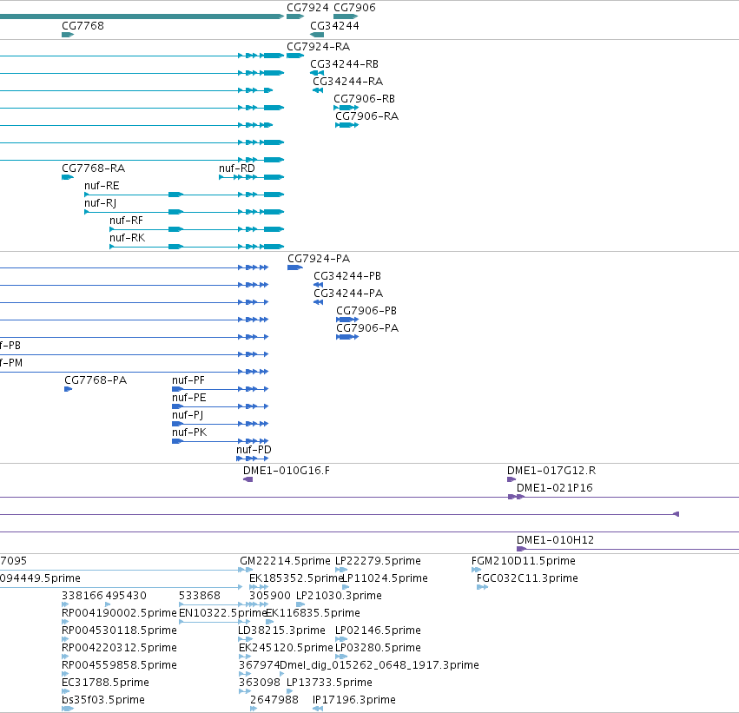The image size is (739, 713).
Task: Select the nuf-RF transcript label
Action: pyautogui.click(x=126, y=221)
